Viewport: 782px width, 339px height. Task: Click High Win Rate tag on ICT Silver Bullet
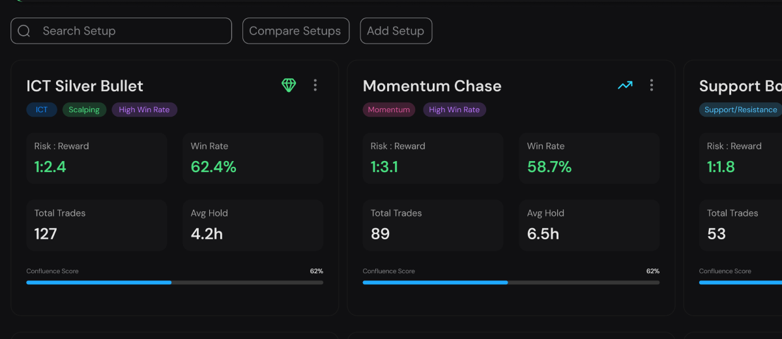click(x=144, y=110)
